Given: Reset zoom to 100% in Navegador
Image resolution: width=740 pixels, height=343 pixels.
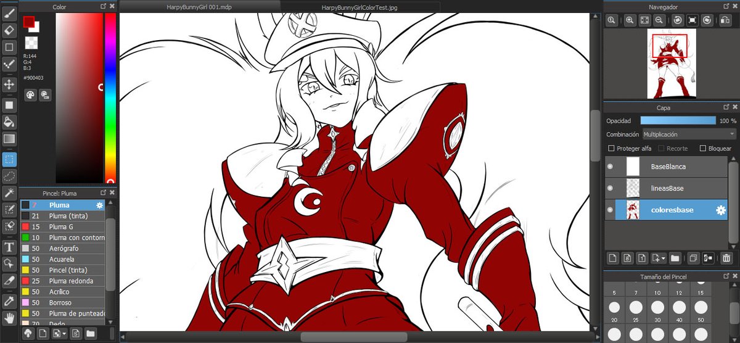Looking at the screenshot, I should [x=611, y=20].
